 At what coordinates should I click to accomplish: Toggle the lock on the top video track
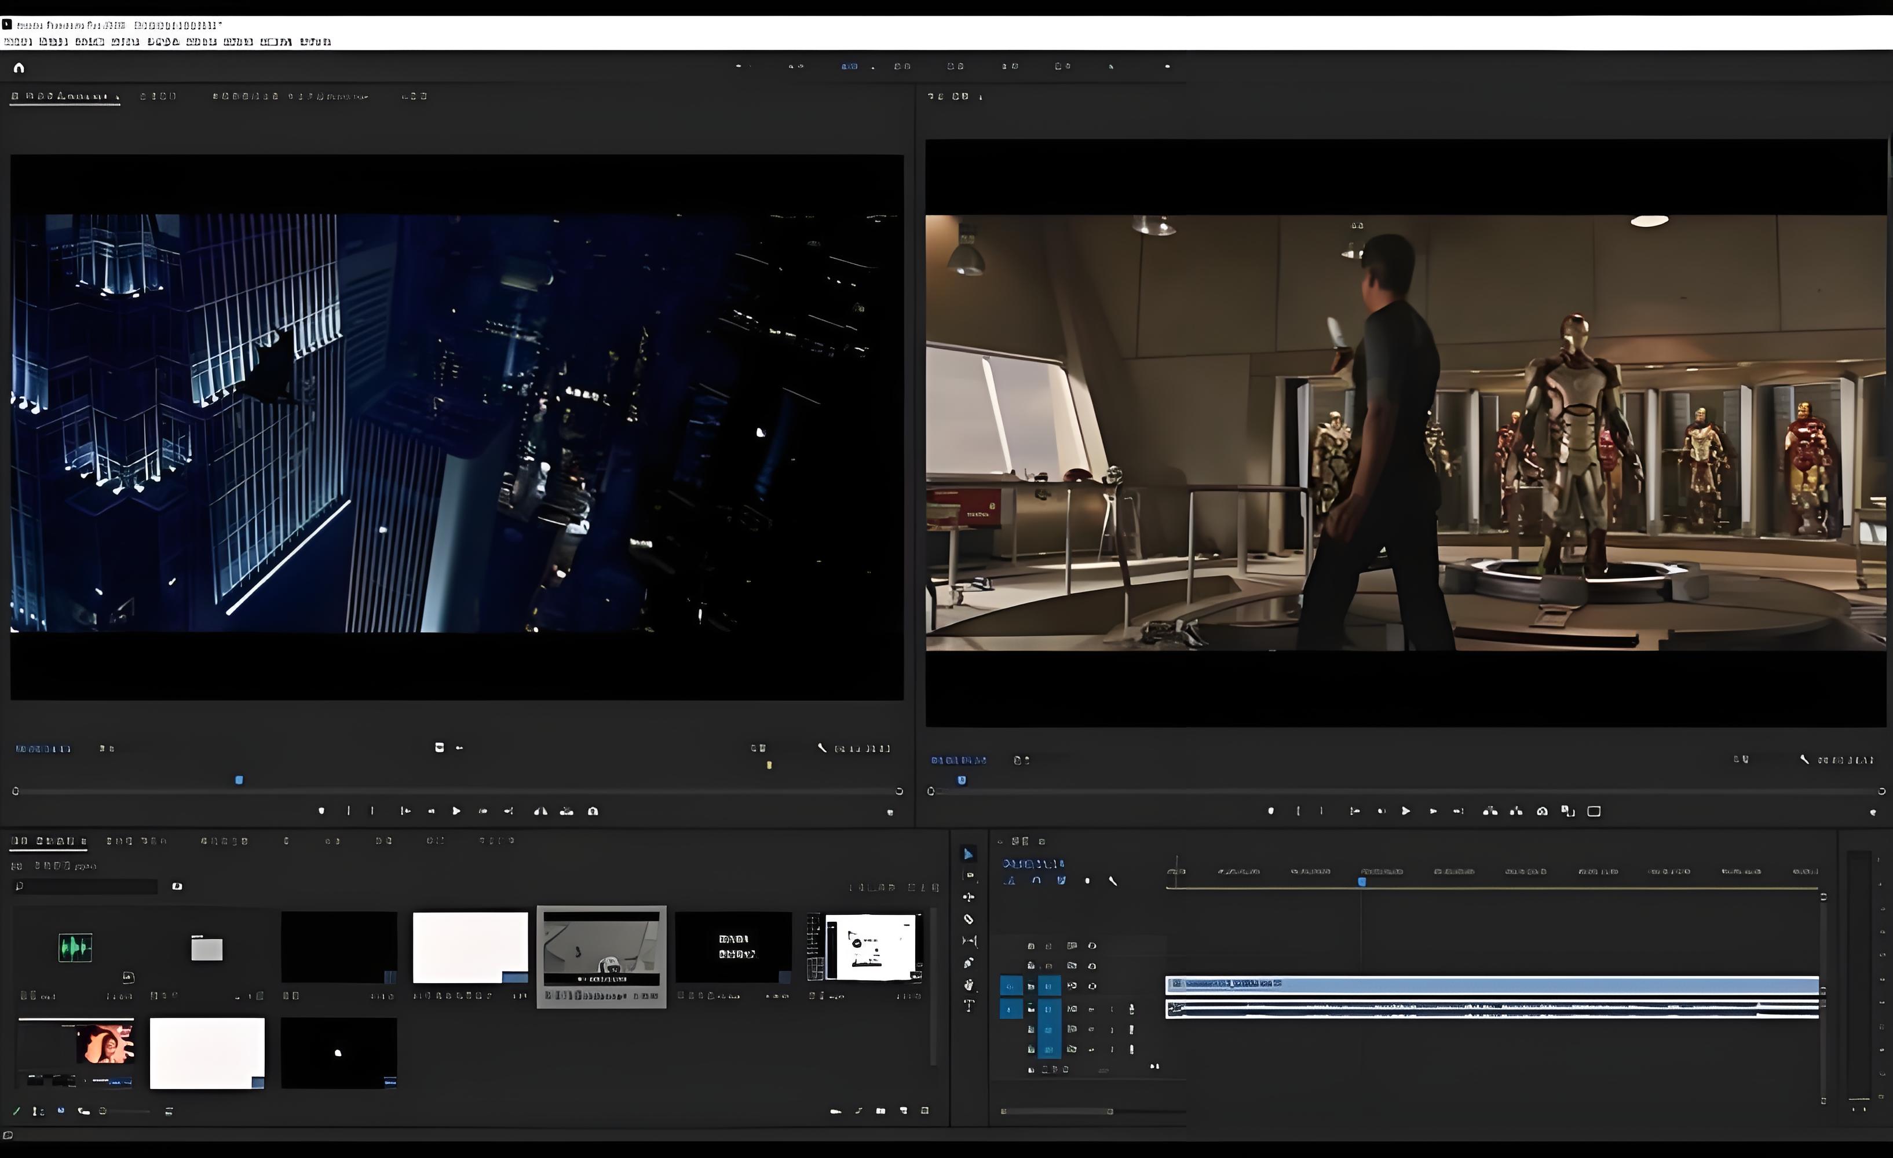1031,946
